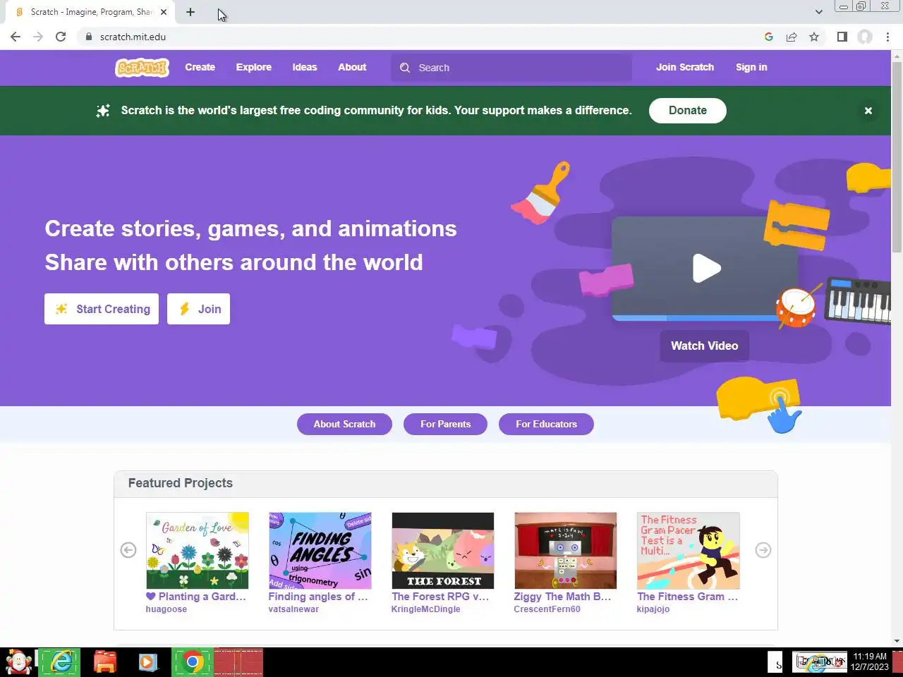Click Sign in link
The height and width of the screenshot is (677, 903).
pos(751,67)
